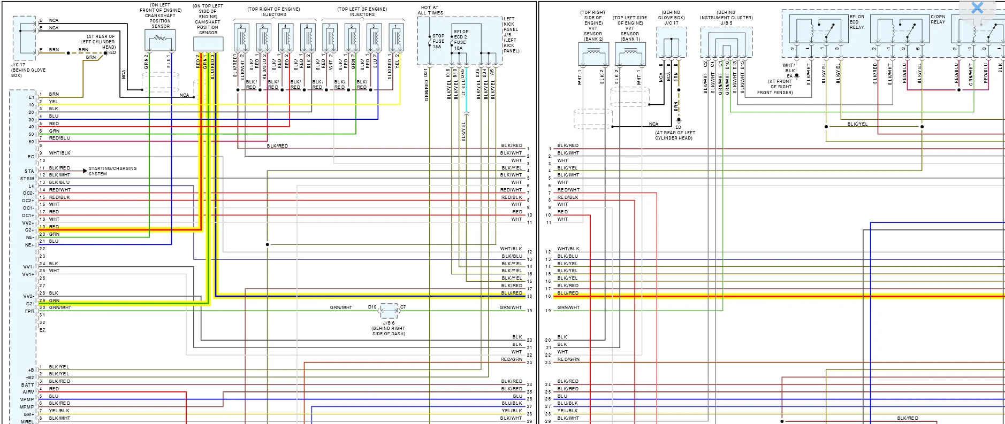Click the VVT sensor Bank 2 symbol
This screenshot has height=424, width=1005.
coord(593,54)
